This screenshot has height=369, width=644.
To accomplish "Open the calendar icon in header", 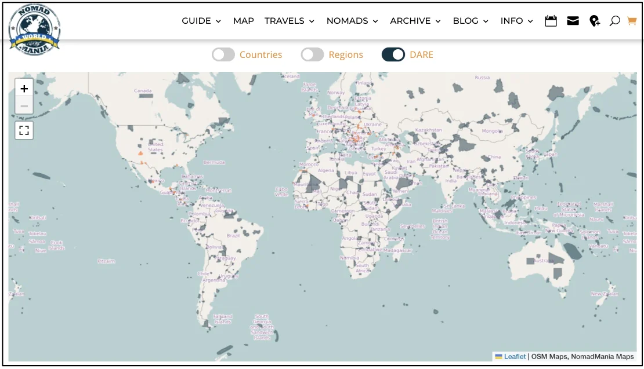I will (551, 21).
